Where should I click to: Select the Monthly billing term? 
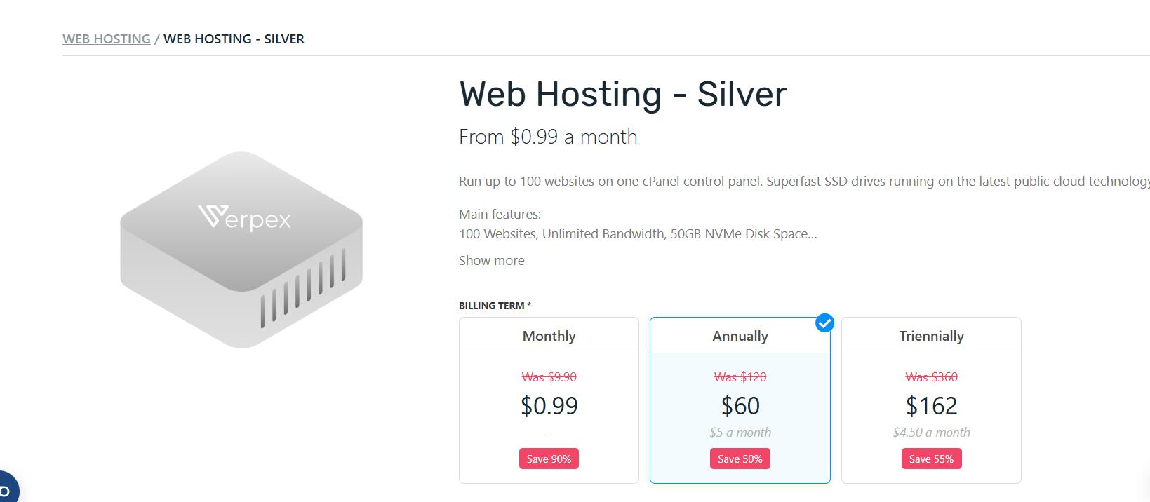click(549, 336)
